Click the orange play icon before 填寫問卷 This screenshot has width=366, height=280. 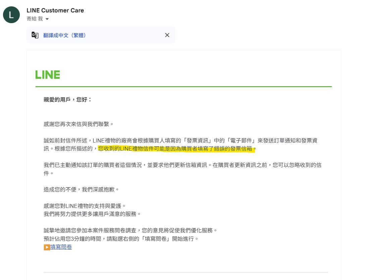pyautogui.click(x=47, y=247)
